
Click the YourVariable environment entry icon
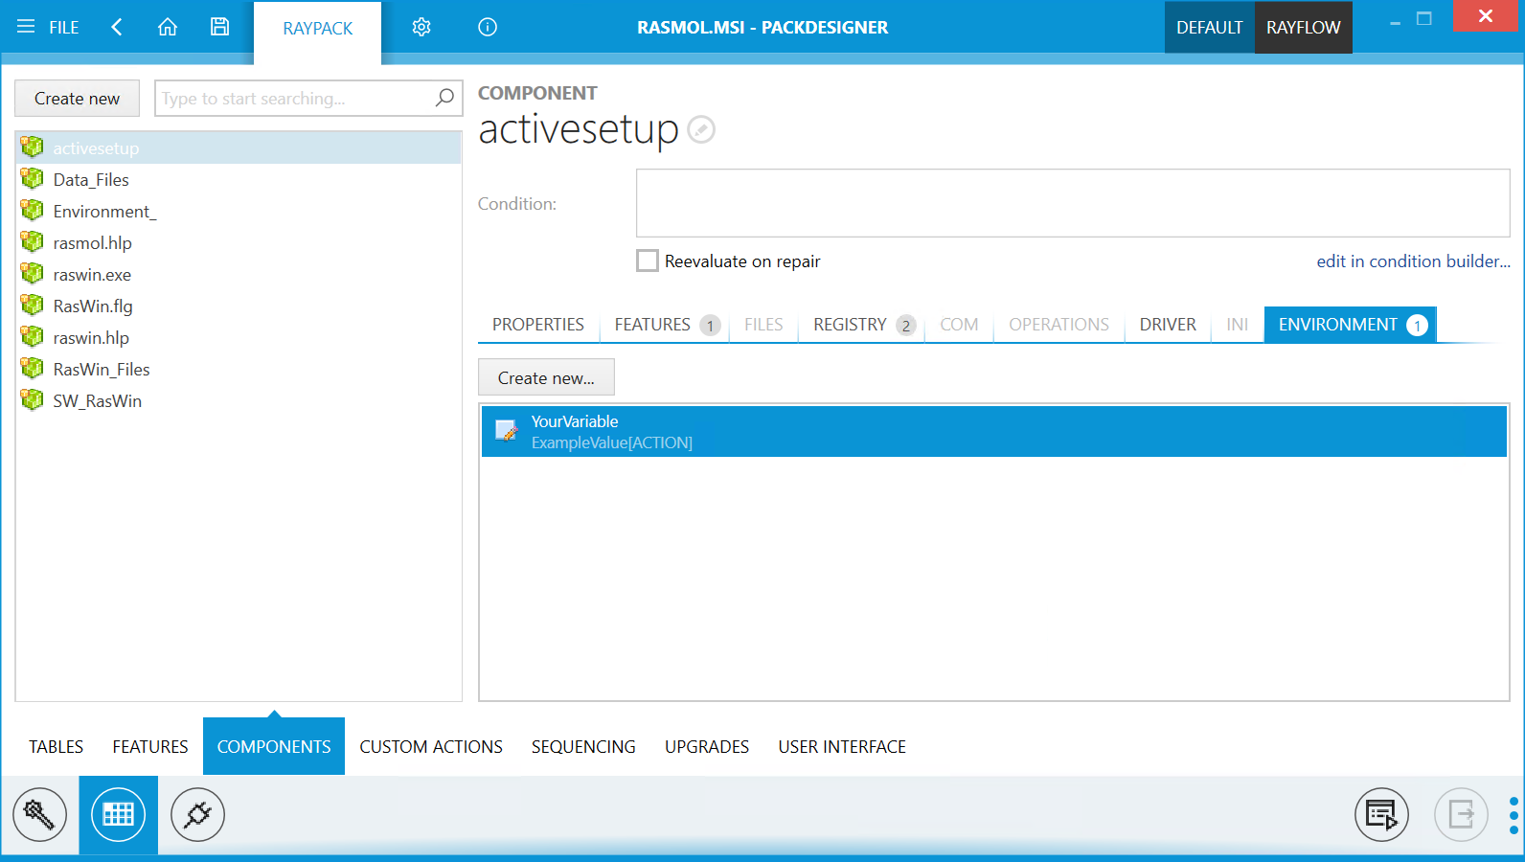tap(507, 431)
